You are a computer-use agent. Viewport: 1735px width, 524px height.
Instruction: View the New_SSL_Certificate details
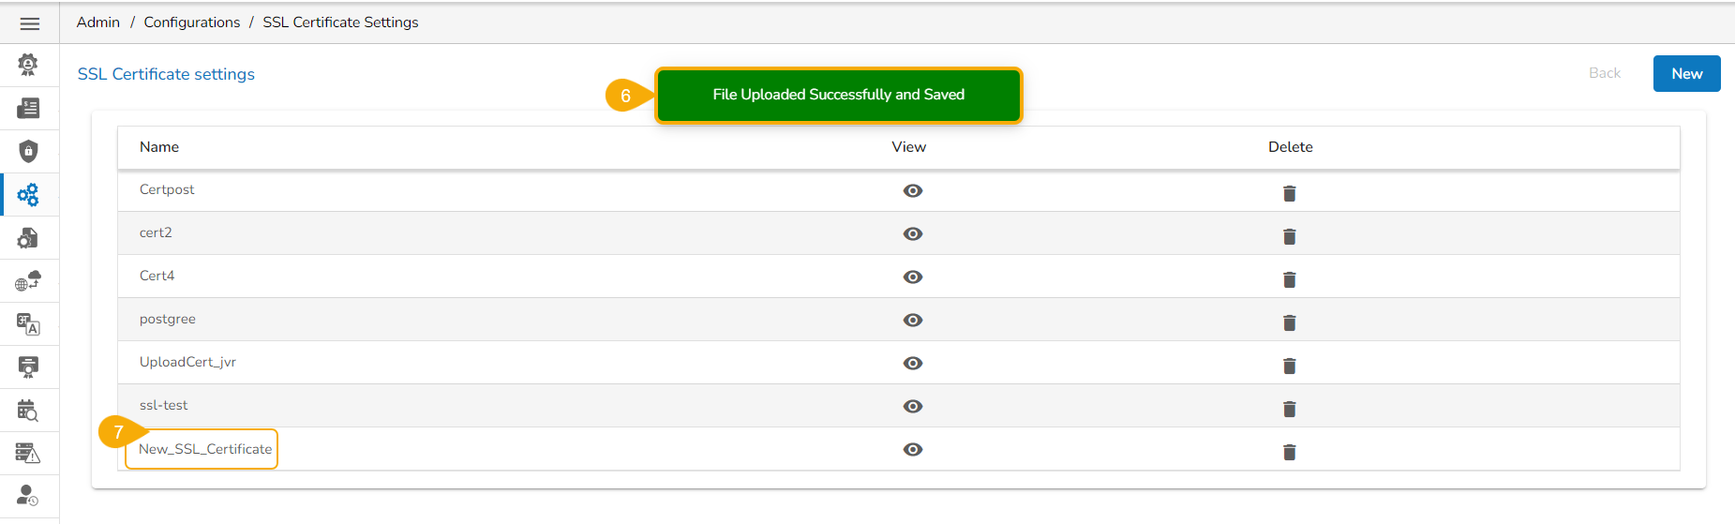(x=912, y=450)
